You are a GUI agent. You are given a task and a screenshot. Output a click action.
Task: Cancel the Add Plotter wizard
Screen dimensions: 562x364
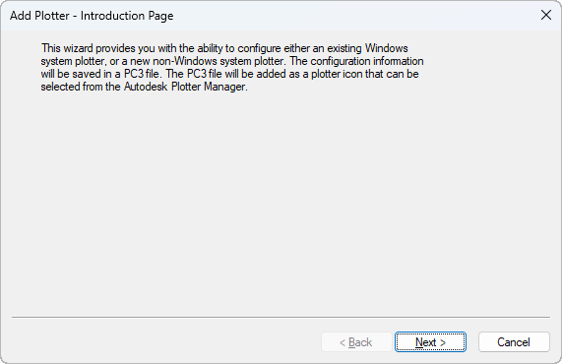click(514, 342)
